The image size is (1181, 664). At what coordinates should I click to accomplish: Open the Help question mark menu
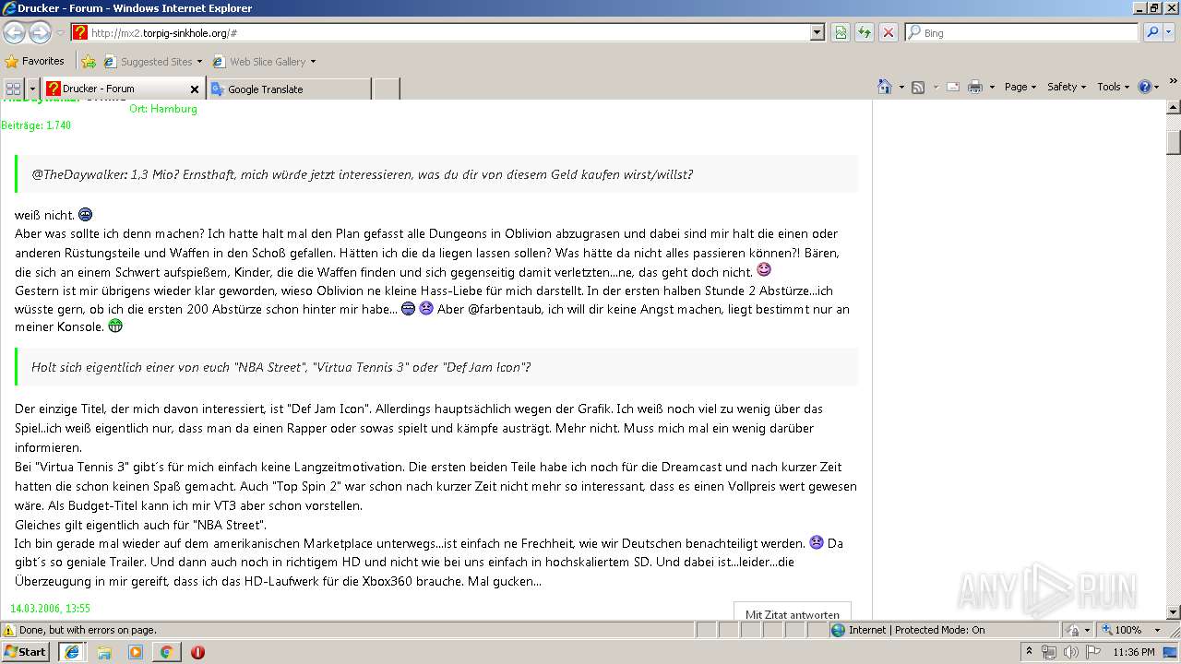pos(1148,87)
